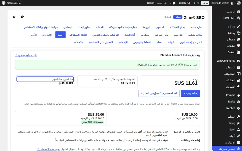Switch to إصلاح المشكلة tab
This screenshot has height=151, width=242.
coord(178,27)
